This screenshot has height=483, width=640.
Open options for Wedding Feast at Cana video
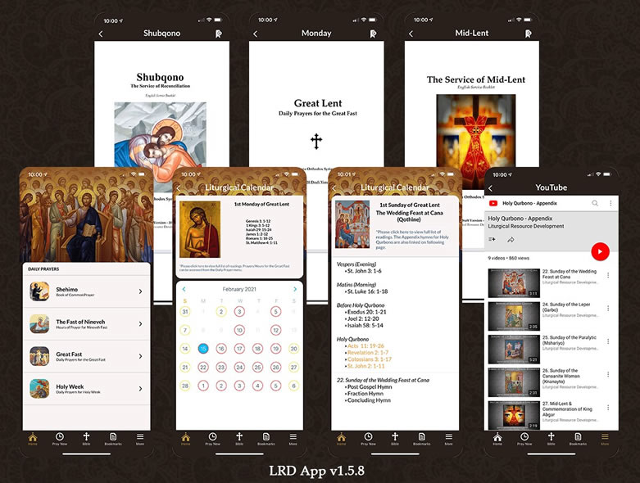608,275
